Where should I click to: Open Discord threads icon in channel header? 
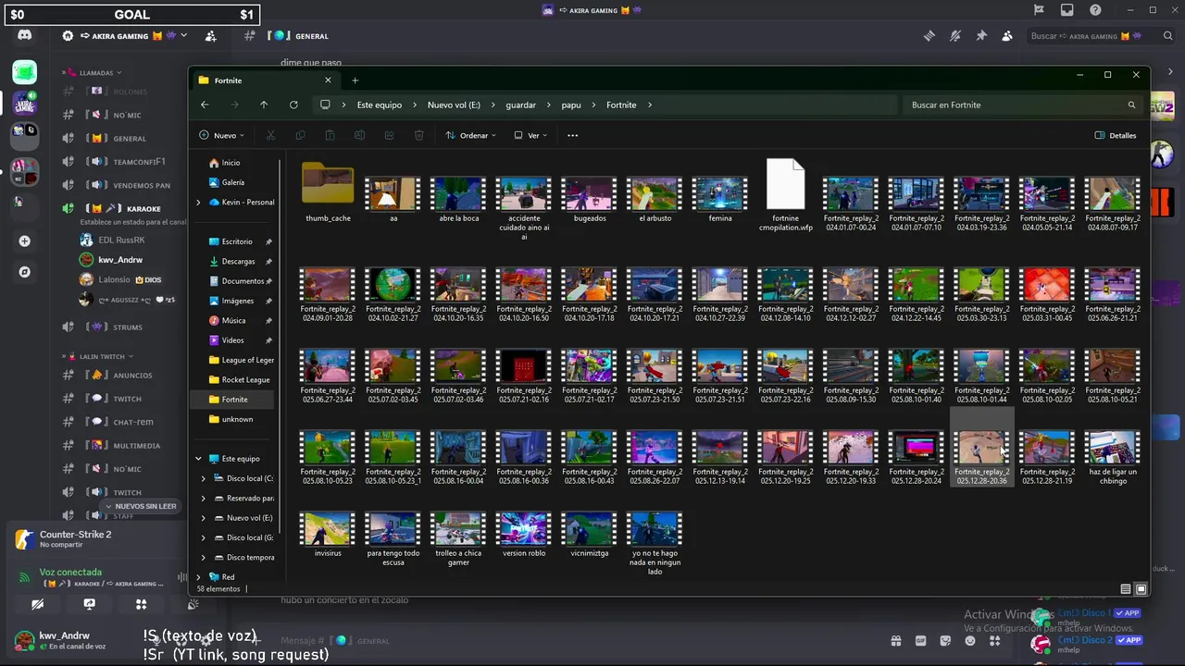tap(929, 36)
